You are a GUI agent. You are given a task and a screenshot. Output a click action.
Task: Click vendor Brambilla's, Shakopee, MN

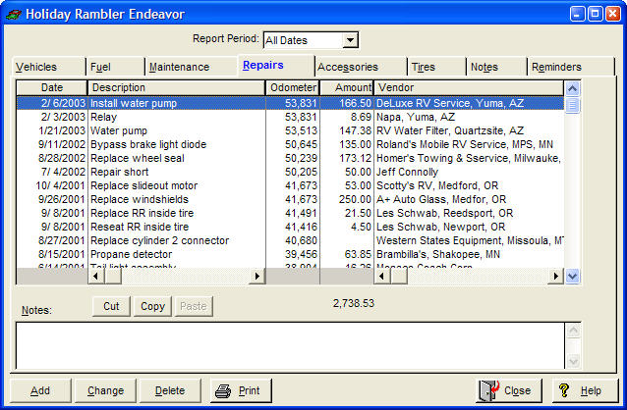(x=438, y=254)
